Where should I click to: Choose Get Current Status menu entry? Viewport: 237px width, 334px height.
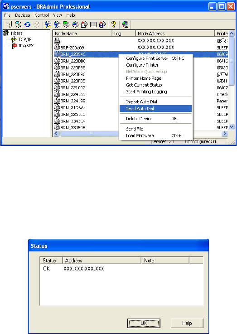coord(155,85)
